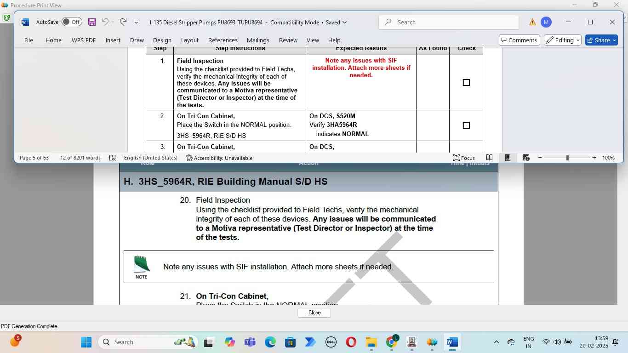
Task: Click the taskbar Search box
Action: coord(147,342)
